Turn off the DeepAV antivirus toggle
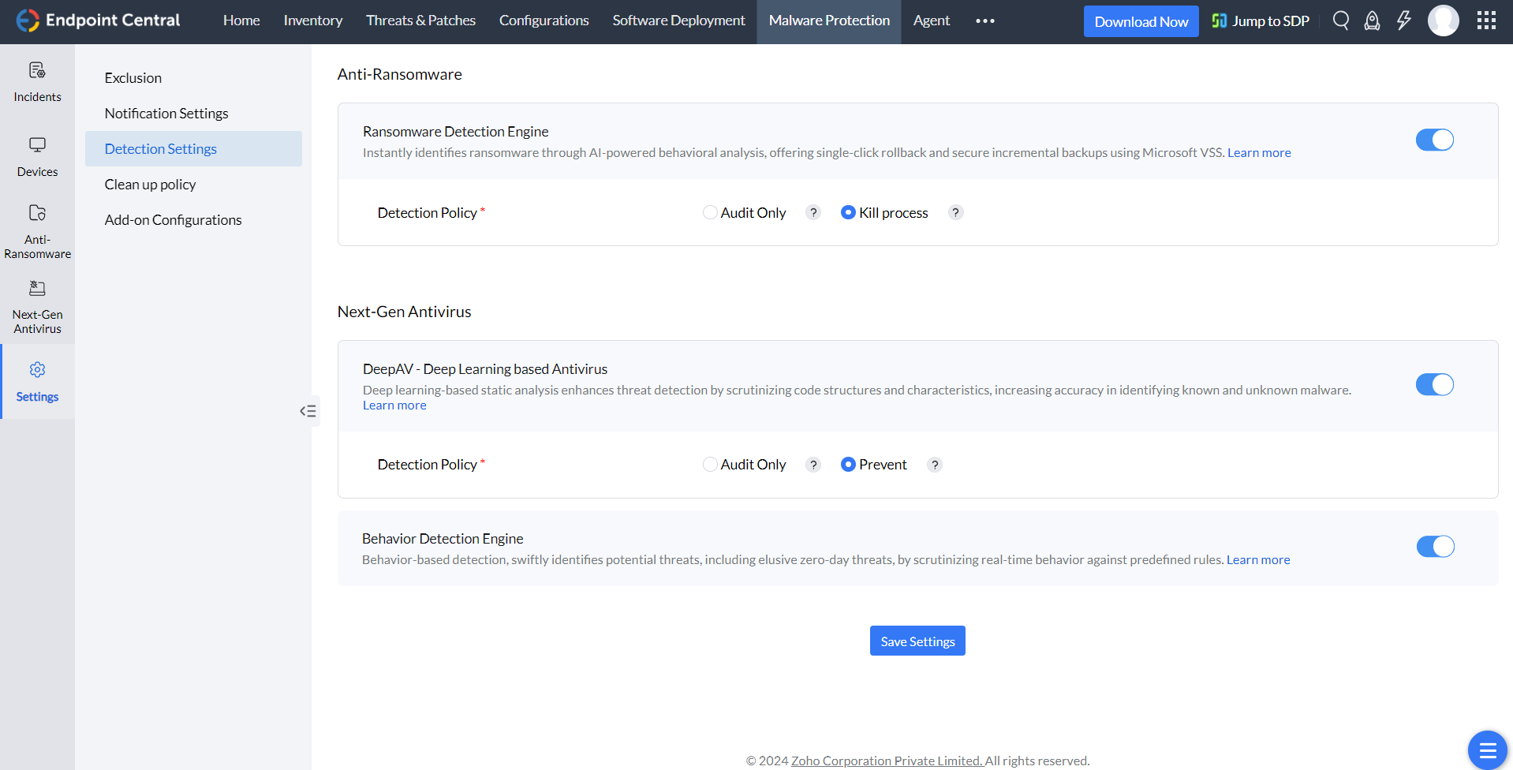Viewport: 1513px width, 770px height. [1434, 385]
